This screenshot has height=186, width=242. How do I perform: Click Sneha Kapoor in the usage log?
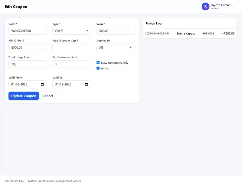(186, 34)
